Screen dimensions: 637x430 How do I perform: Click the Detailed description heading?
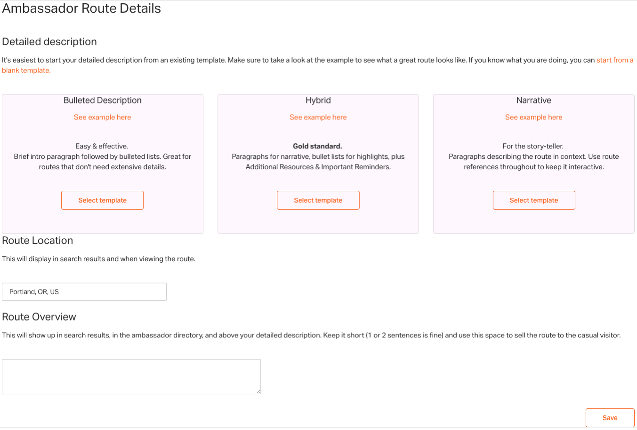click(49, 41)
